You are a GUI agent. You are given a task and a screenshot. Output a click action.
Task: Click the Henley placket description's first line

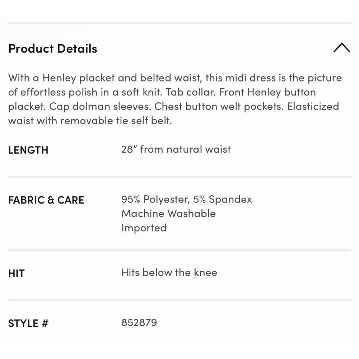[175, 78]
